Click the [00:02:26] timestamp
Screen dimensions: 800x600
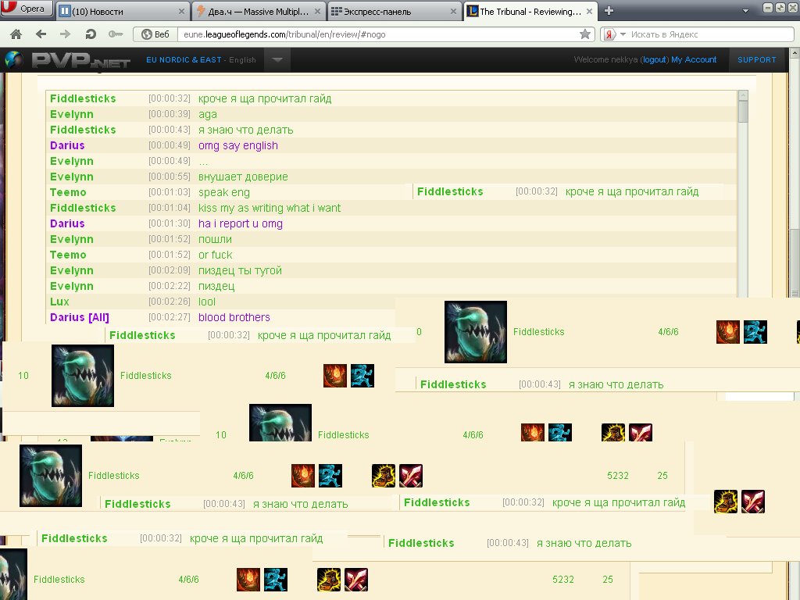tap(169, 302)
